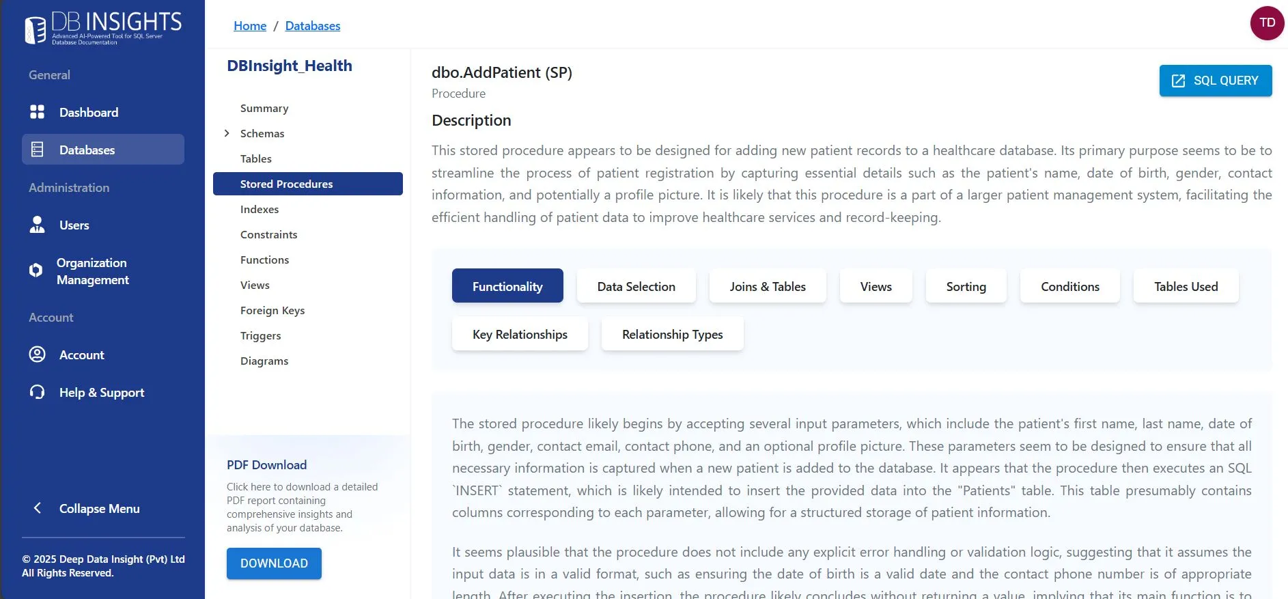Select the Functionality tab
This screenshot has width=1288, height=599.
[507, 285]
